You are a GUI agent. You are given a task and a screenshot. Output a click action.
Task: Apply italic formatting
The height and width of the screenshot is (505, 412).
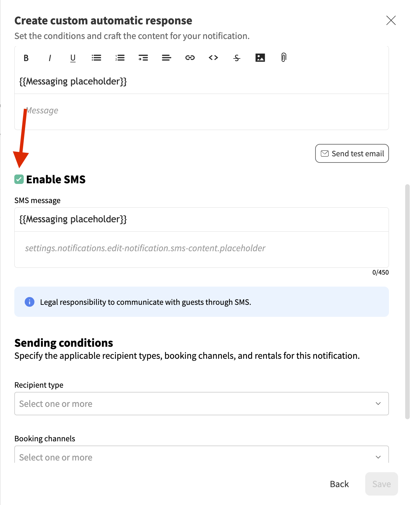(50, 58)
